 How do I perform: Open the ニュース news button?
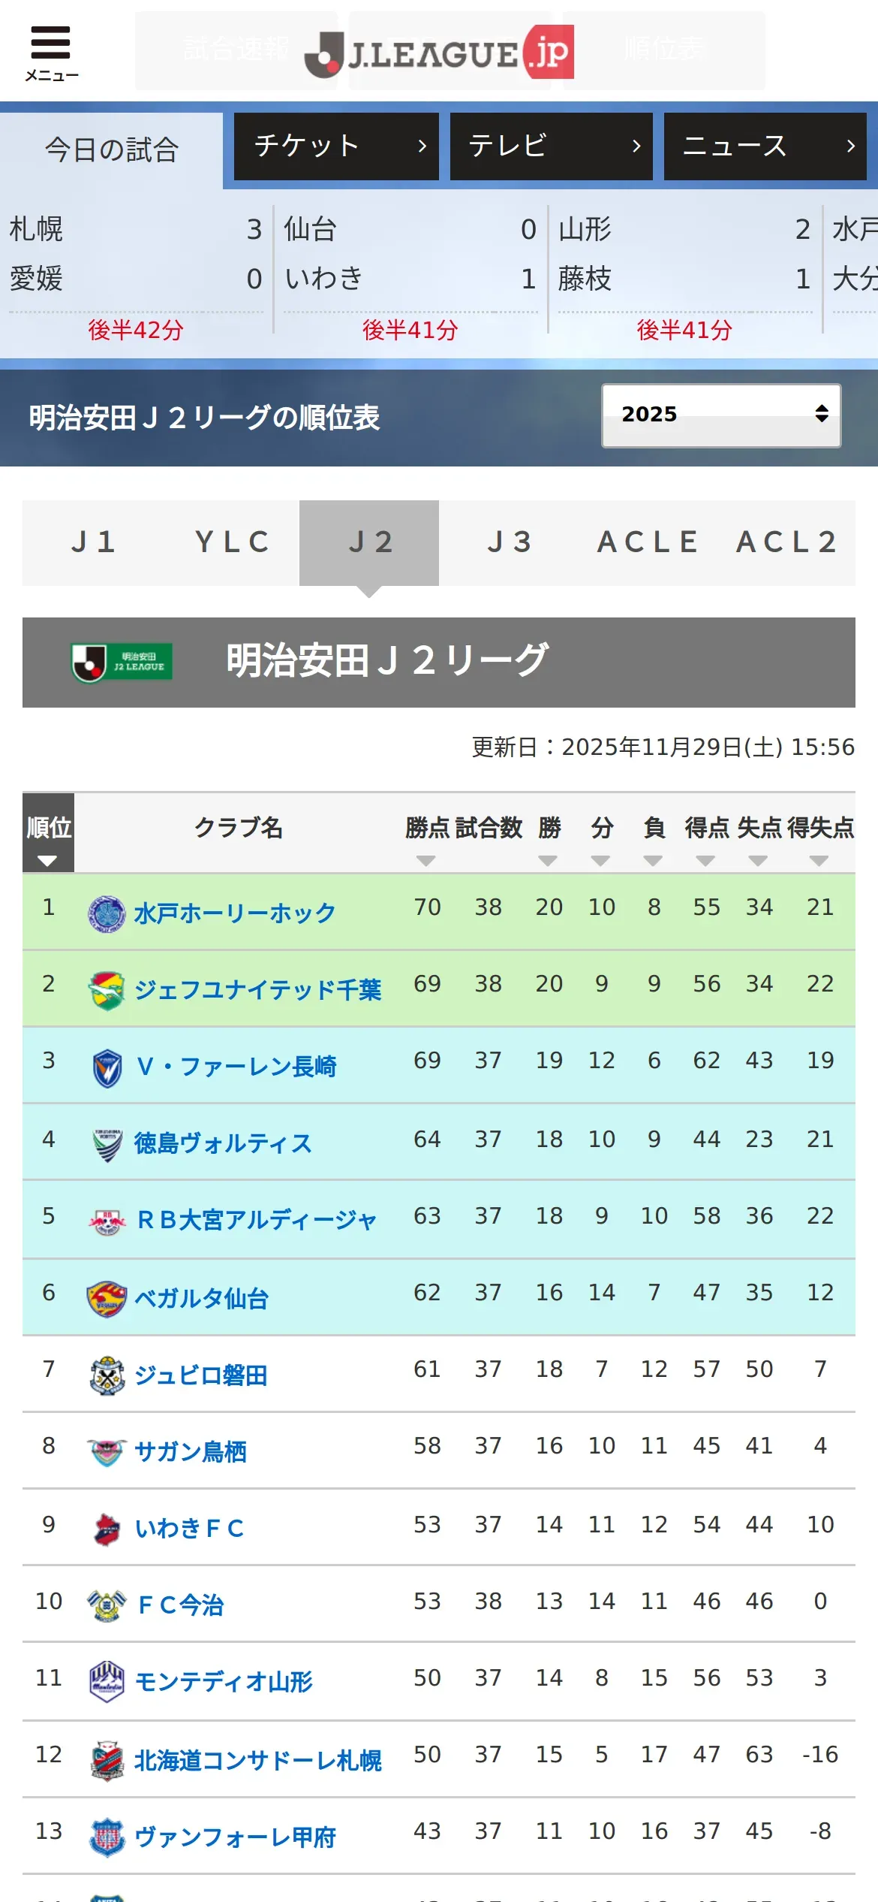pos(765,146)
